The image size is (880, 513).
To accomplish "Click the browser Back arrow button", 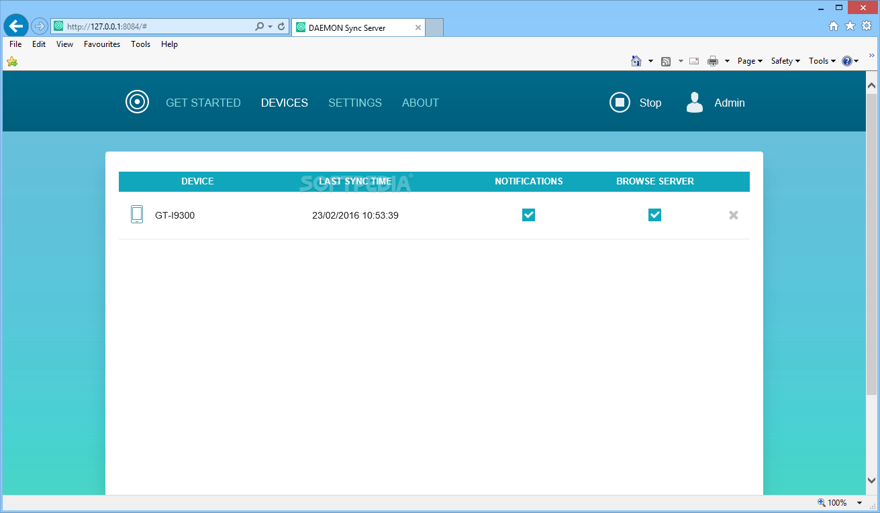I will (16, 26).
